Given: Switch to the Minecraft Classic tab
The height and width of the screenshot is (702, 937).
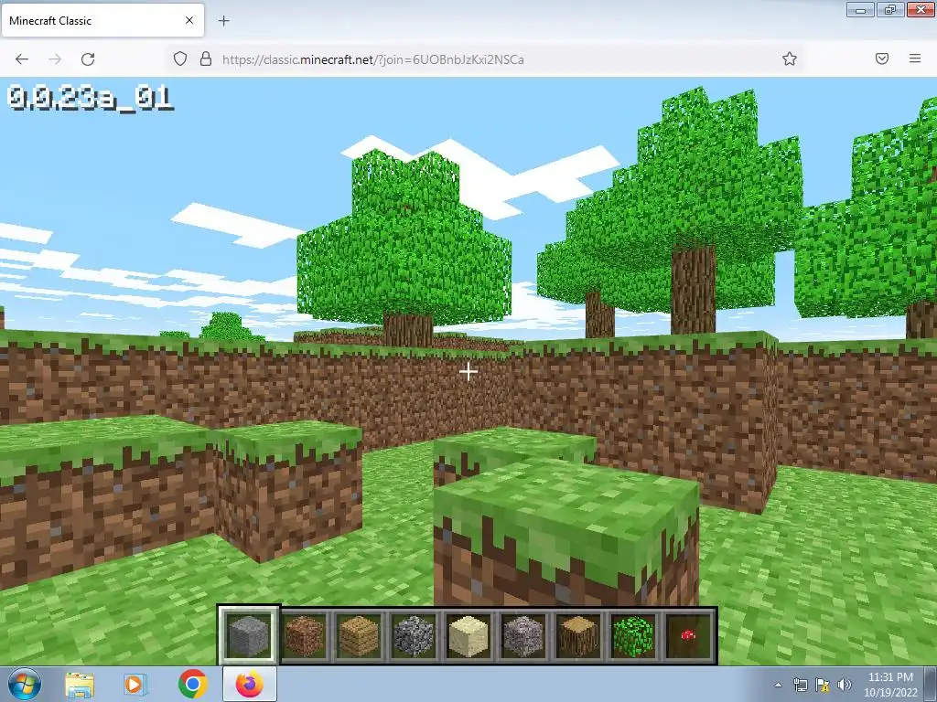Looking at the screenshot, I should pos(102,20).
